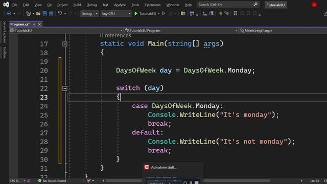Click the TutorialsEU solution name button
This screenshot has width=327, height=184.
click(276, 5)
